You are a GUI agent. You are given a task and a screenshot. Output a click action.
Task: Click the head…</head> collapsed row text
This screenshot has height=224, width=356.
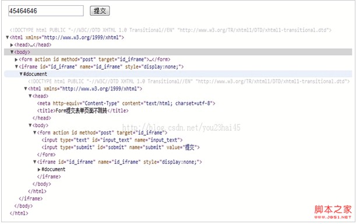[33, 45]
